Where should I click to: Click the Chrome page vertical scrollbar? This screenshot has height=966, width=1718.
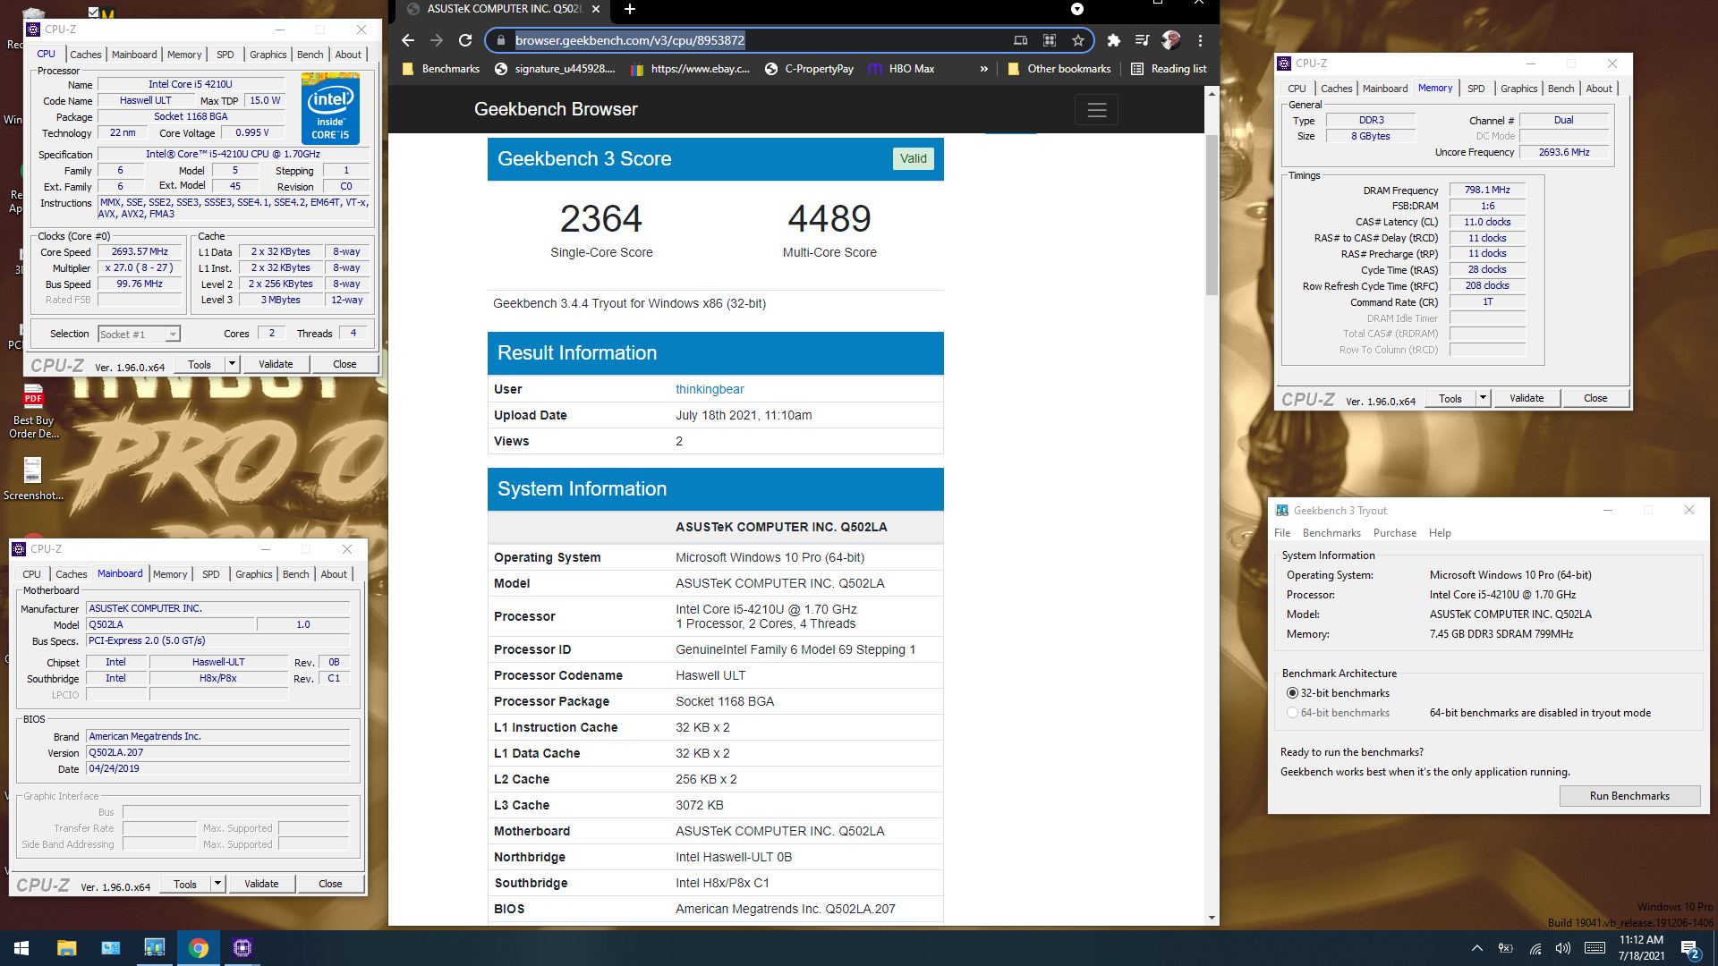click(x=1212, y=215)
